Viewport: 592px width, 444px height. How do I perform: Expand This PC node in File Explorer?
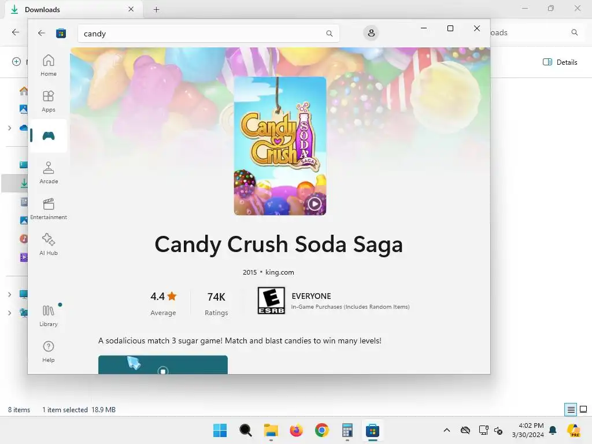point(9,294)
